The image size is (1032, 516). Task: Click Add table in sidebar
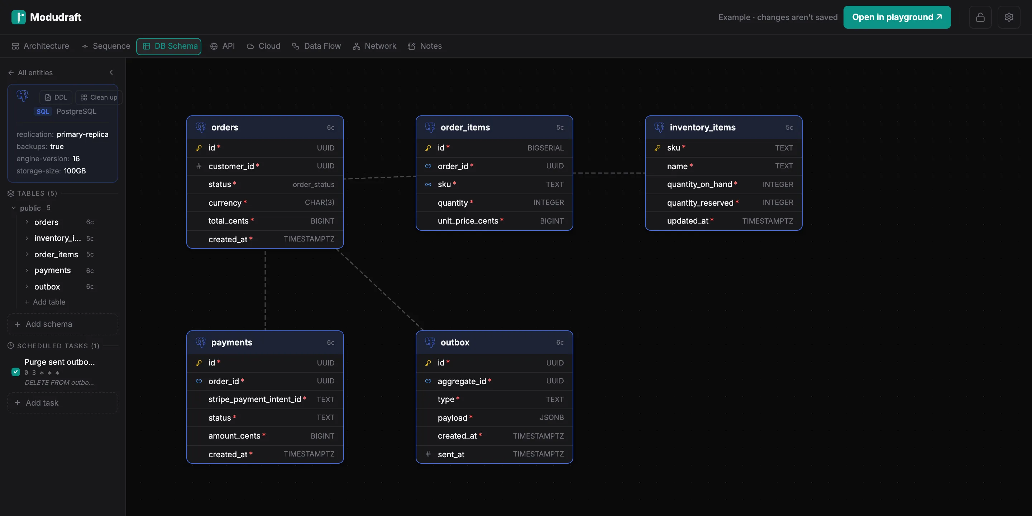coord(45,302)
